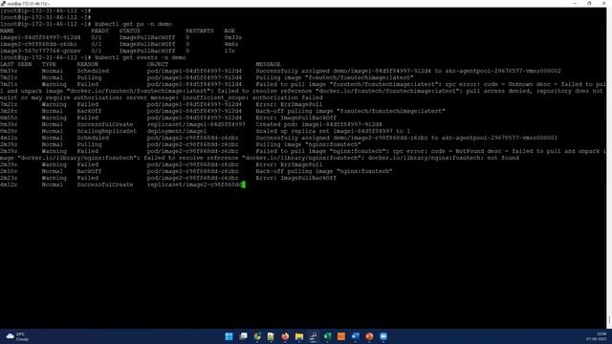The height and width of the screenshot is (344, 612).
Task: Open File Explorer folder icon
Action: [299, 336]
